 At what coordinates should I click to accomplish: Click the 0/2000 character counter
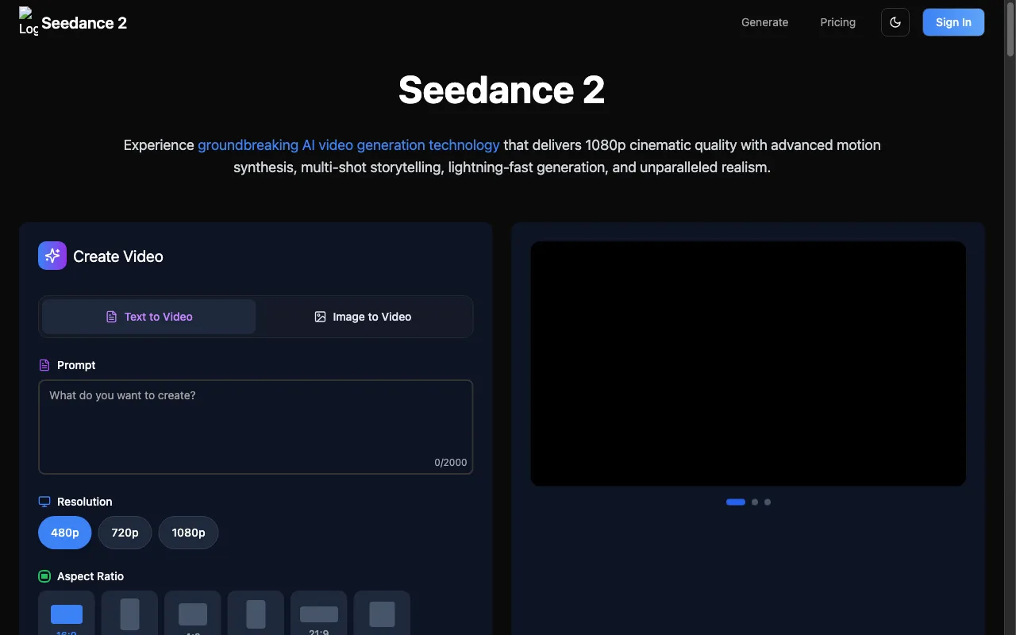[x=451, y=463]
